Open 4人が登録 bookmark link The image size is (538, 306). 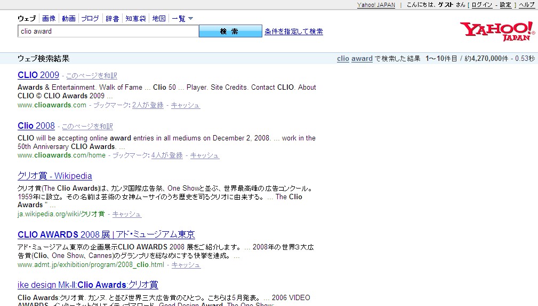tap(167, 155)
